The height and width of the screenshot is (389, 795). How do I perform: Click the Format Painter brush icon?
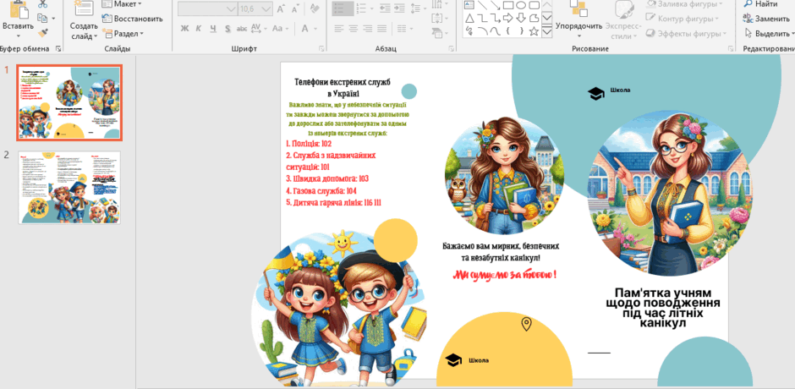(x=42, y=32)
